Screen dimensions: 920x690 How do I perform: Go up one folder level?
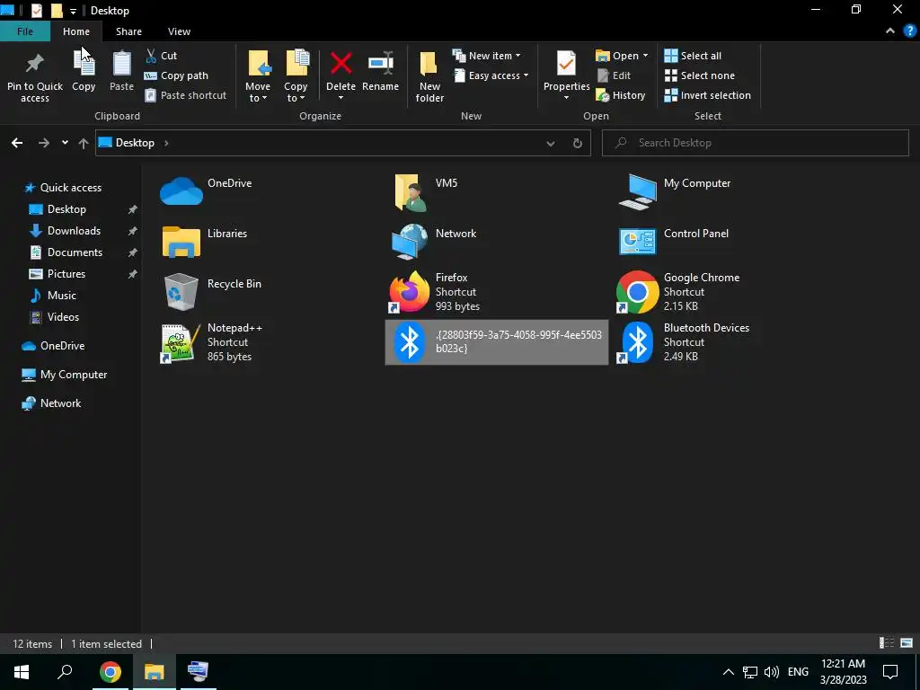[84, 143]
